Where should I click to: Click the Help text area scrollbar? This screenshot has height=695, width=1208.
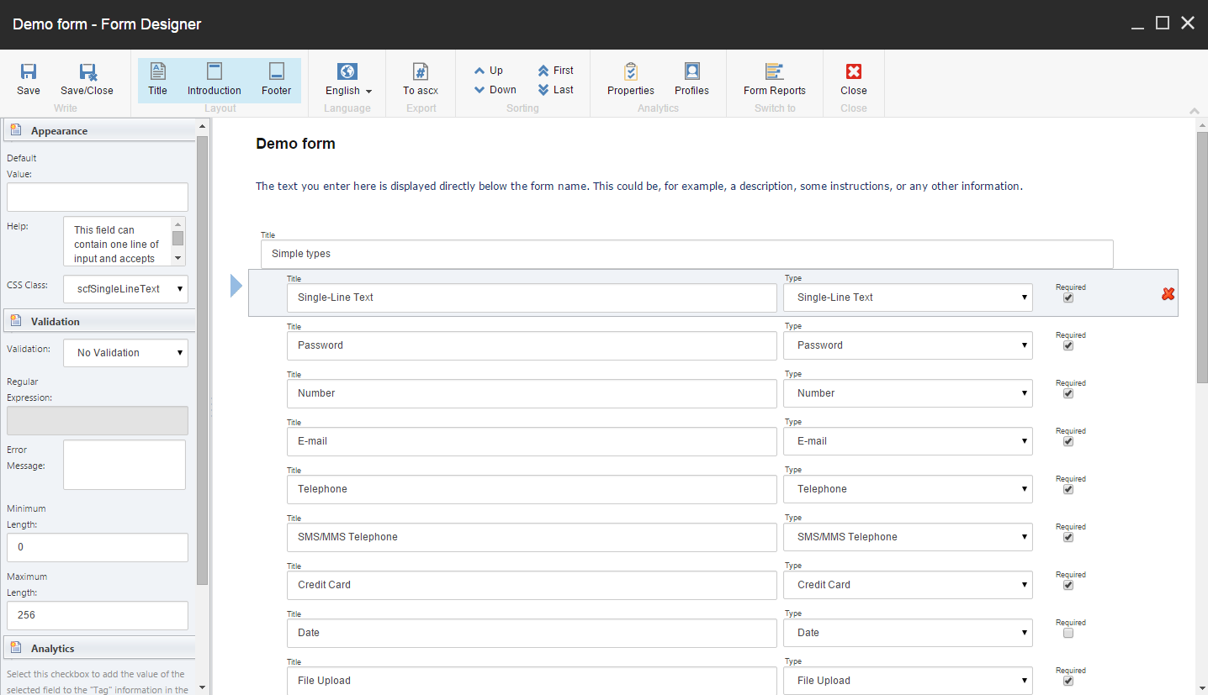(177, 238)
